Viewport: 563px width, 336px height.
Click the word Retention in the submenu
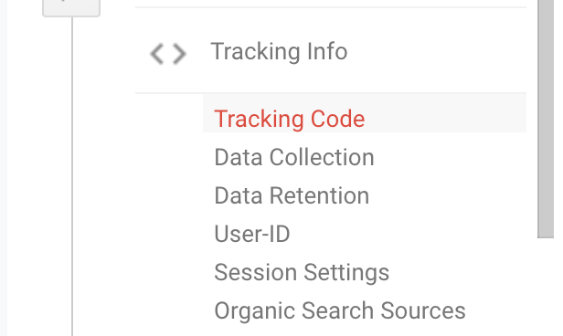click(x=319, y=195)
